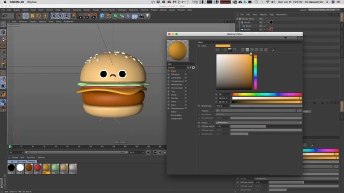Click the green Play Forwards button

(x=165, y=152)
